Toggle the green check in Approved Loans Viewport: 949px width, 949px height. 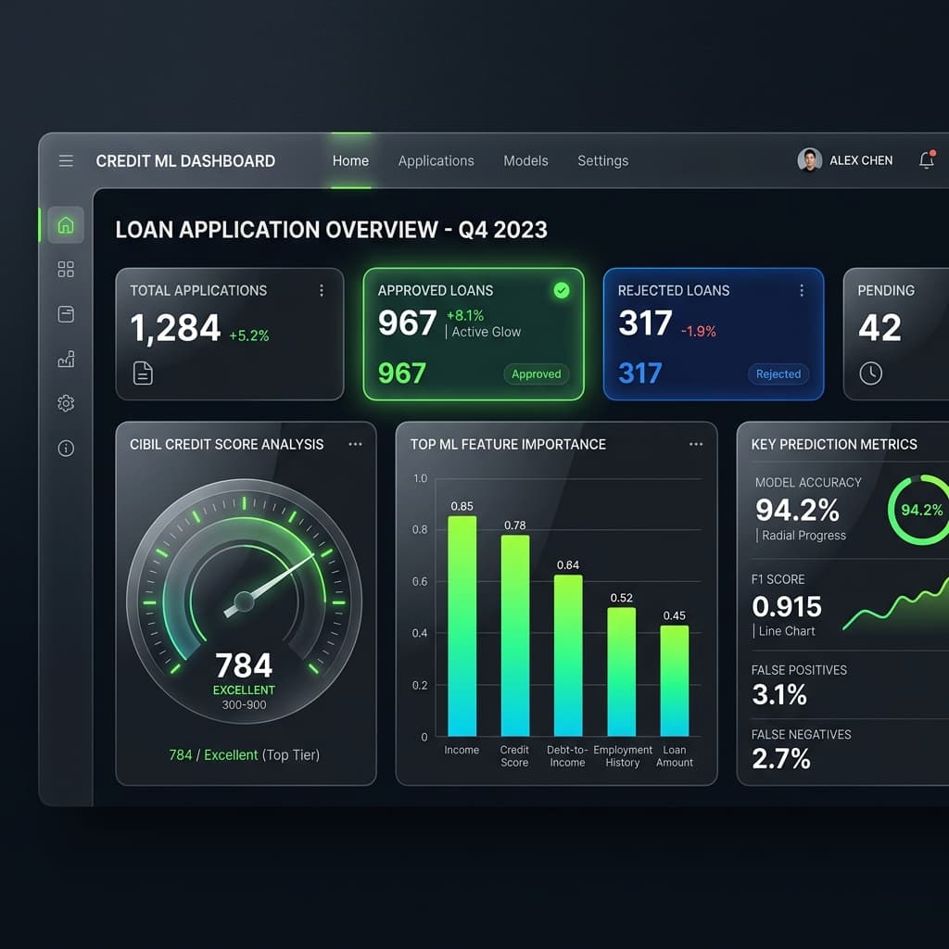(562, 290)
